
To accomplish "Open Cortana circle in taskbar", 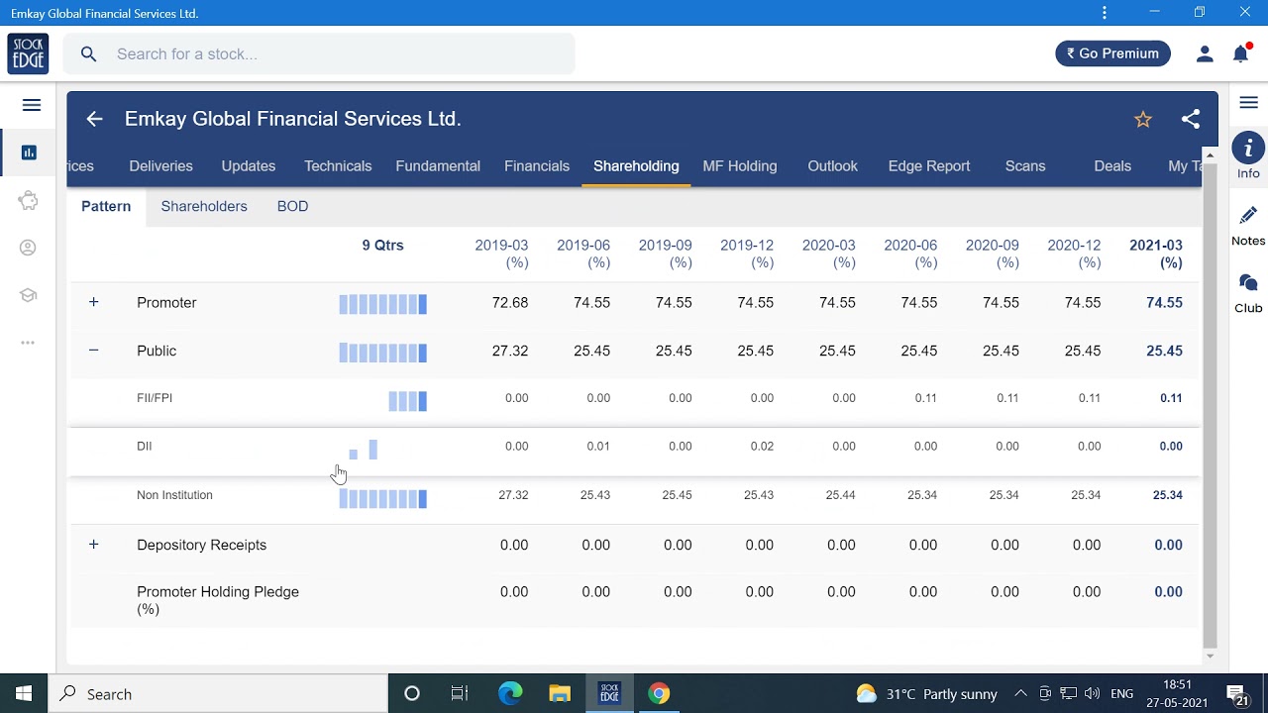I will tap(412, 694).
